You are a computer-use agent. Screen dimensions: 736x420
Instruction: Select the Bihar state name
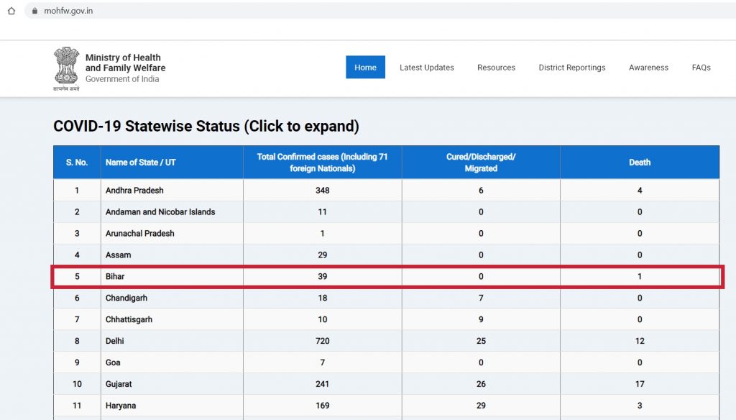click(x=115, y=277)
